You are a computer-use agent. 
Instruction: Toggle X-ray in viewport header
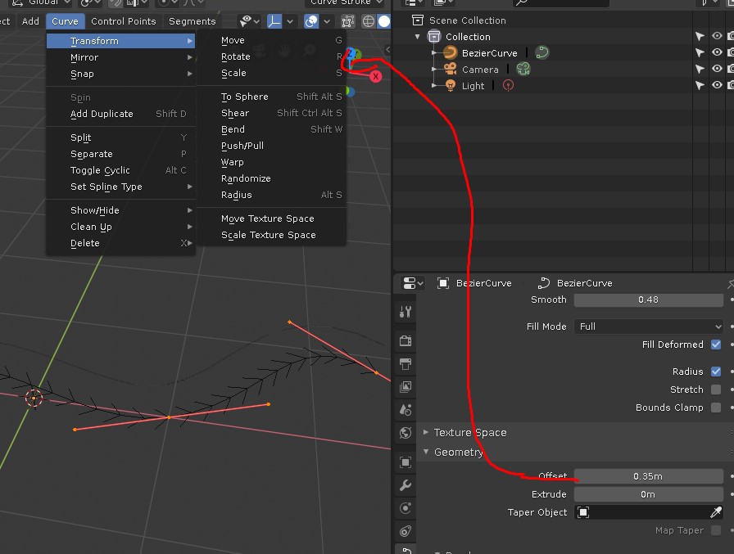(x=348, y=21)
